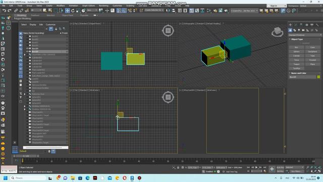Open the Modifiers menu
Viewport: 323px width, 182px height.
tap(61, 6)
